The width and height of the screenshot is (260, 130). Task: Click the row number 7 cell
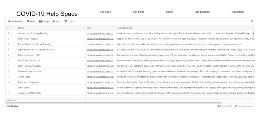point(8,66)
